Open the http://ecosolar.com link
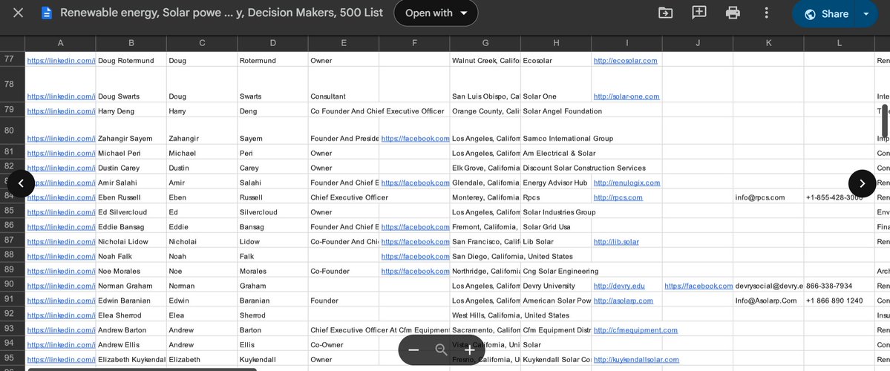This screenshot has height=371, width=890. (625, 61)
